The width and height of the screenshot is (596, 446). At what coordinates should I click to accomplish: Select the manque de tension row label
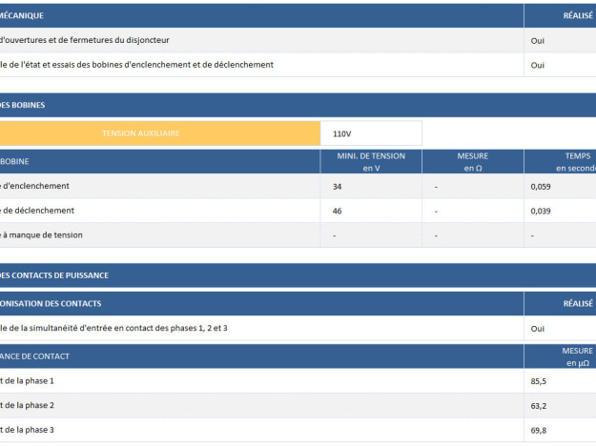tap(39, 234)
